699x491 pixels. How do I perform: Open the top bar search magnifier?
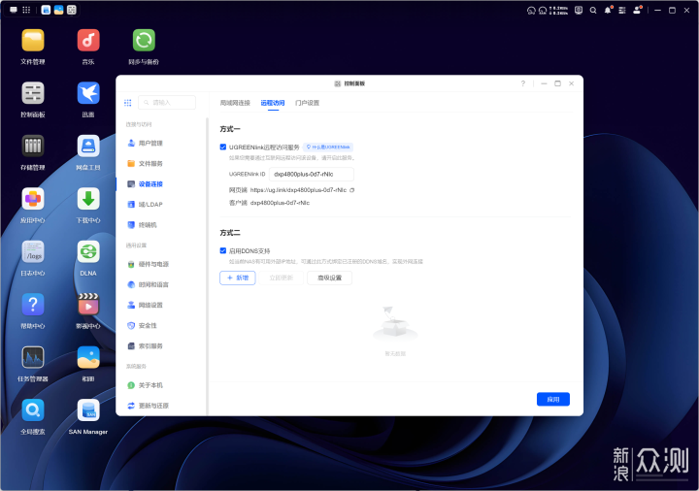(x=593, y=11)
